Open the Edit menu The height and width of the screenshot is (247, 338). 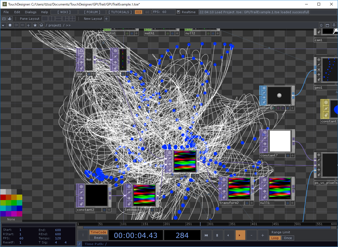[x=17, y=12]
